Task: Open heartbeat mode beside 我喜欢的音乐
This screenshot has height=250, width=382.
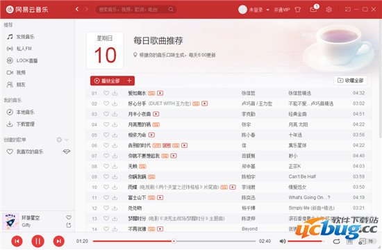Action: (67, 151)
